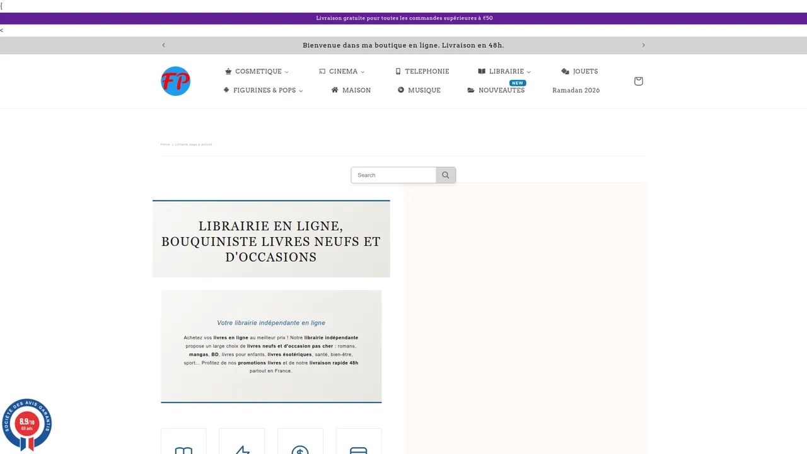
Task: Open the MUSIQUE menu item
Action: coord(419,90)
